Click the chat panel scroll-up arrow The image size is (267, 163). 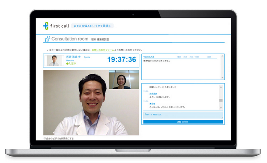(x=221, y=87)
